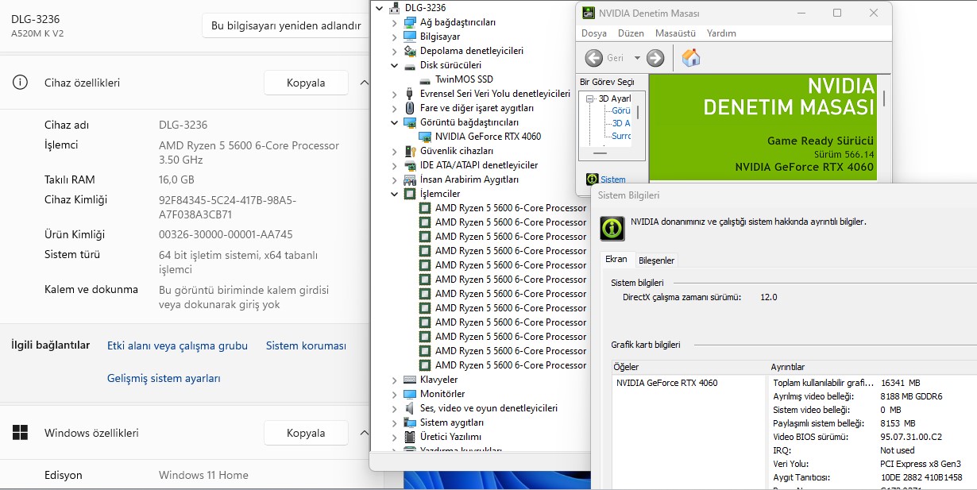
Task: Open the Düzen menu
Action: pyautogui.click(x=631, y=33)
